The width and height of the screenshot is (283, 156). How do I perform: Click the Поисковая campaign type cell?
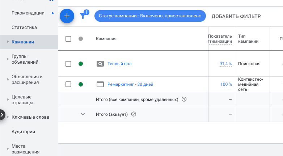pos(249,64)
